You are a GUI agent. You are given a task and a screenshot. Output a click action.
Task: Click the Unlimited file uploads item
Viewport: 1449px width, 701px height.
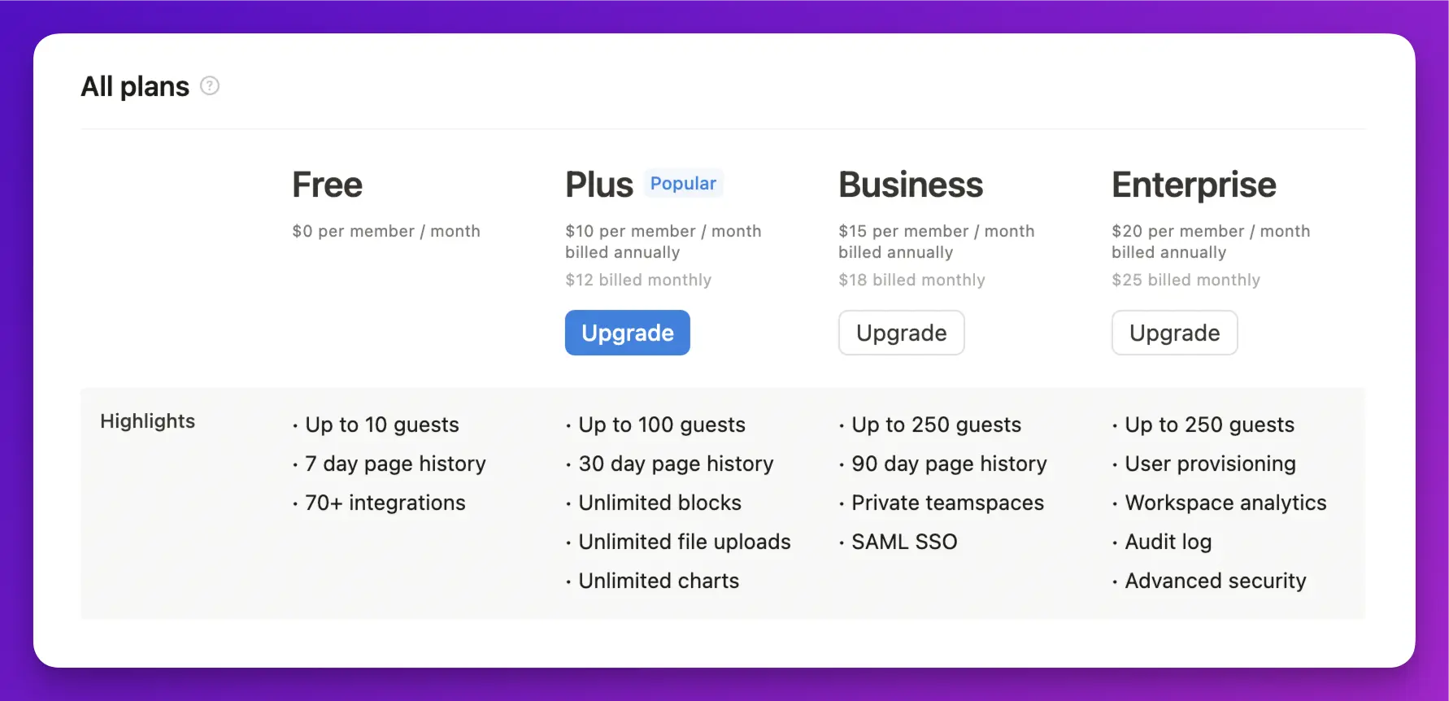point(685,542)
